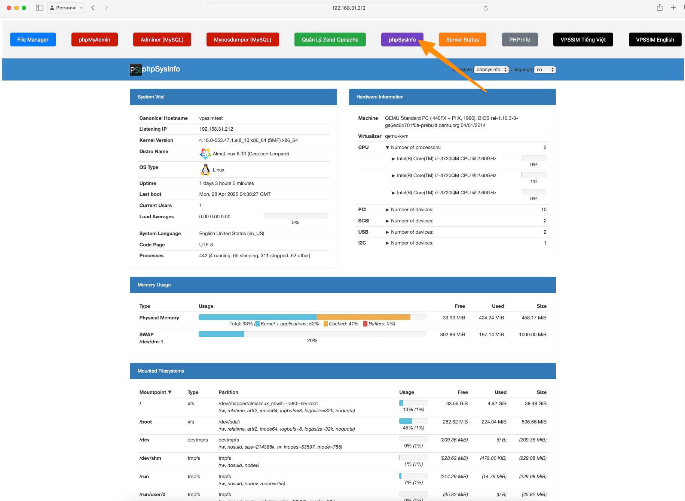685x501 pixels.
Task: Expand the CPU entry showing 1% load
Action: pyautogui.click(x=393, y=176)
